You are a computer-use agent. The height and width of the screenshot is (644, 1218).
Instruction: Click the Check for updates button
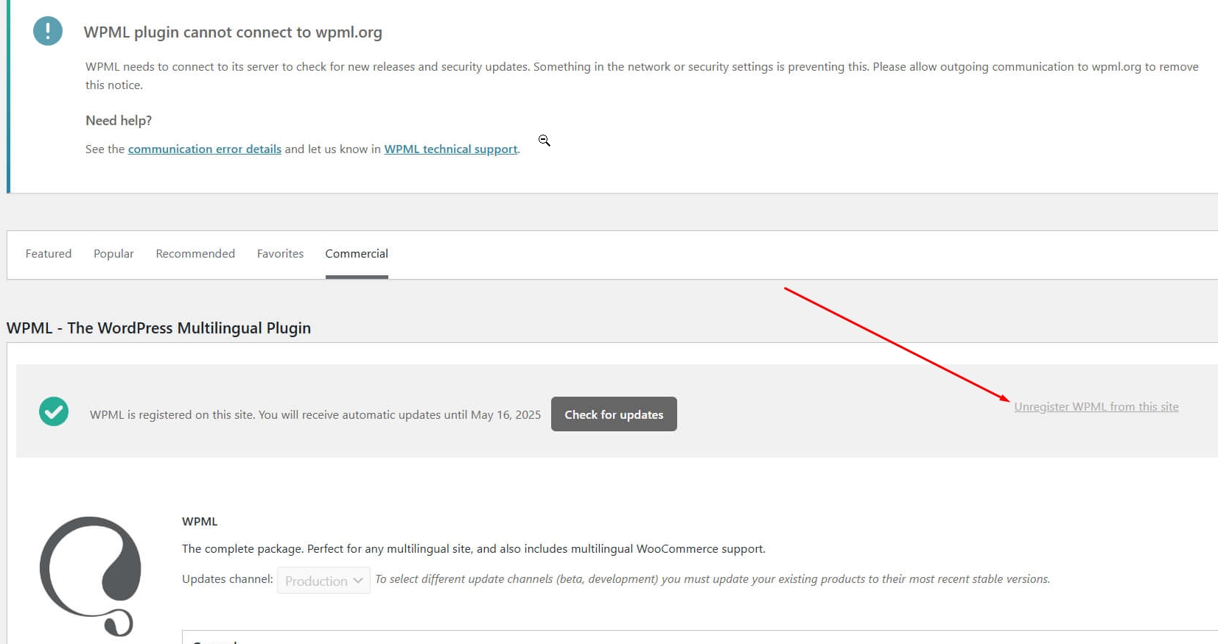point(614,414)
